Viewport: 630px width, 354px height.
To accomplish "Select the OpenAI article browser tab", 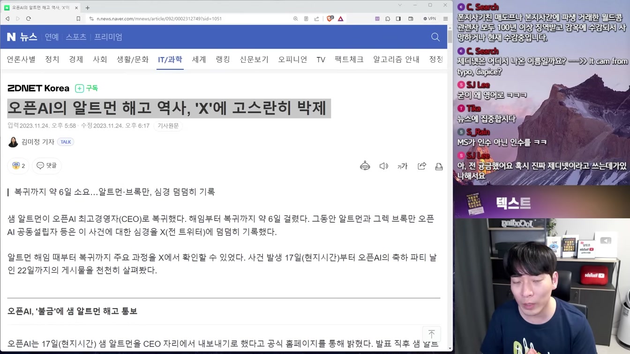I will (41, 7).
